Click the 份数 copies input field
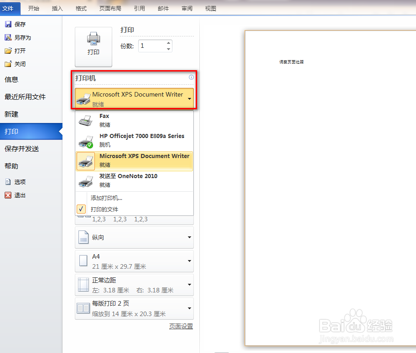 coord(152,46)
